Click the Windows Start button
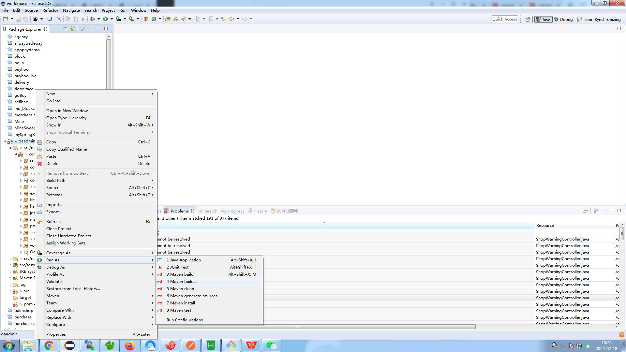626x352 pixels. pyautogui.click(x=9, y=345)
